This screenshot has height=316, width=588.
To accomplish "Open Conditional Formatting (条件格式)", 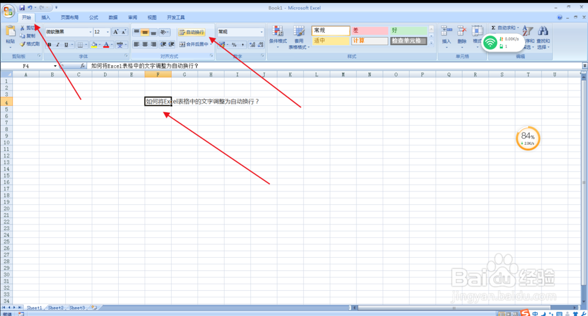I will (278, 37).
